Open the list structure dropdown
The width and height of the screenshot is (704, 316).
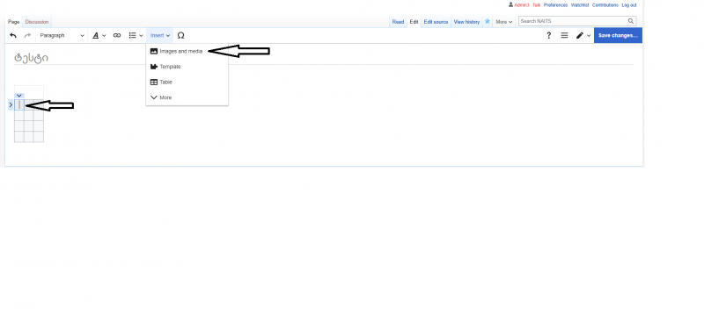pyautogui.click(x=136, y=35)
